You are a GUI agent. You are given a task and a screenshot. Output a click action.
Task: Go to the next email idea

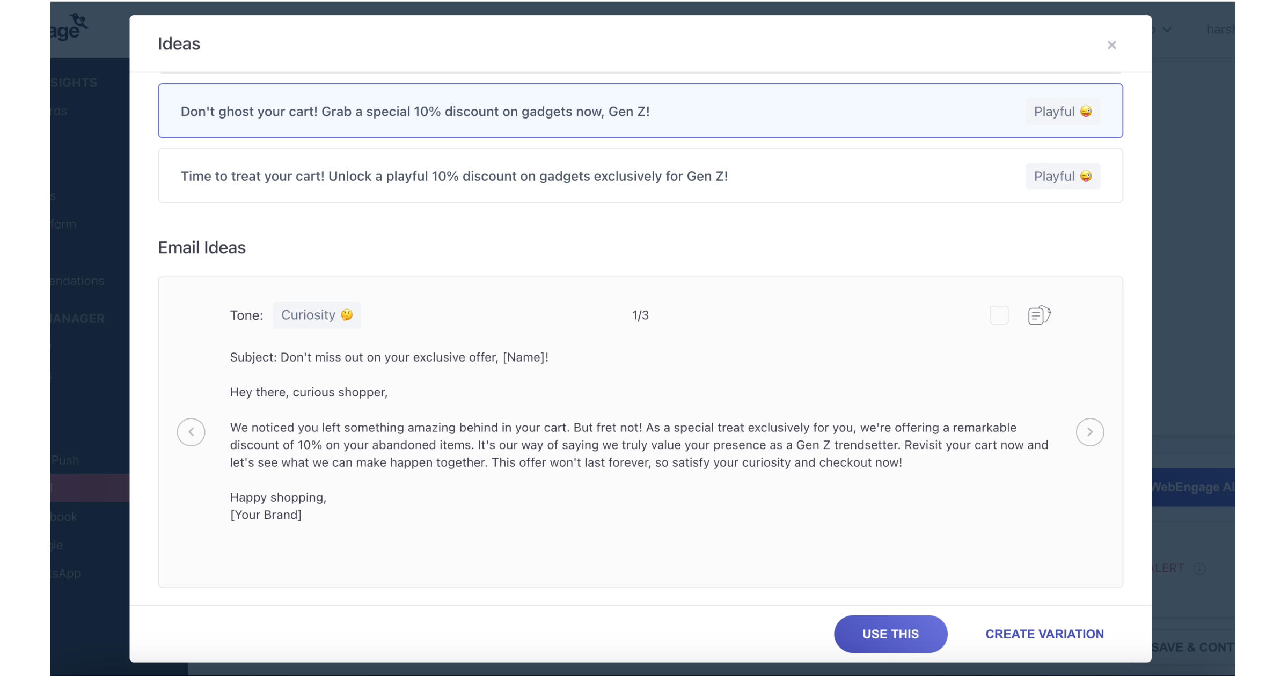(x=1089, y=432)
